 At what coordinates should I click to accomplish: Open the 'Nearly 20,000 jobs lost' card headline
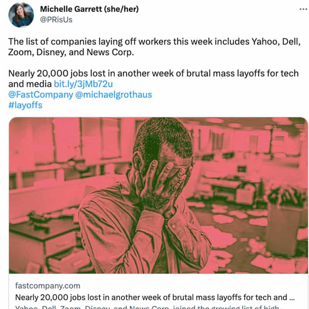pyautogui.click(x=151, y=298)
